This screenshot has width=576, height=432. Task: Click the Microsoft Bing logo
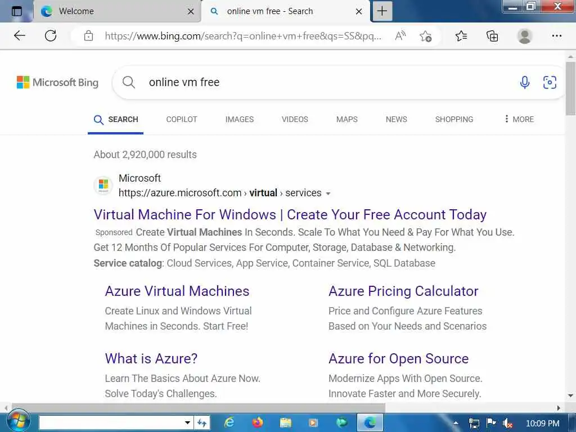click(x=58, y=82)
